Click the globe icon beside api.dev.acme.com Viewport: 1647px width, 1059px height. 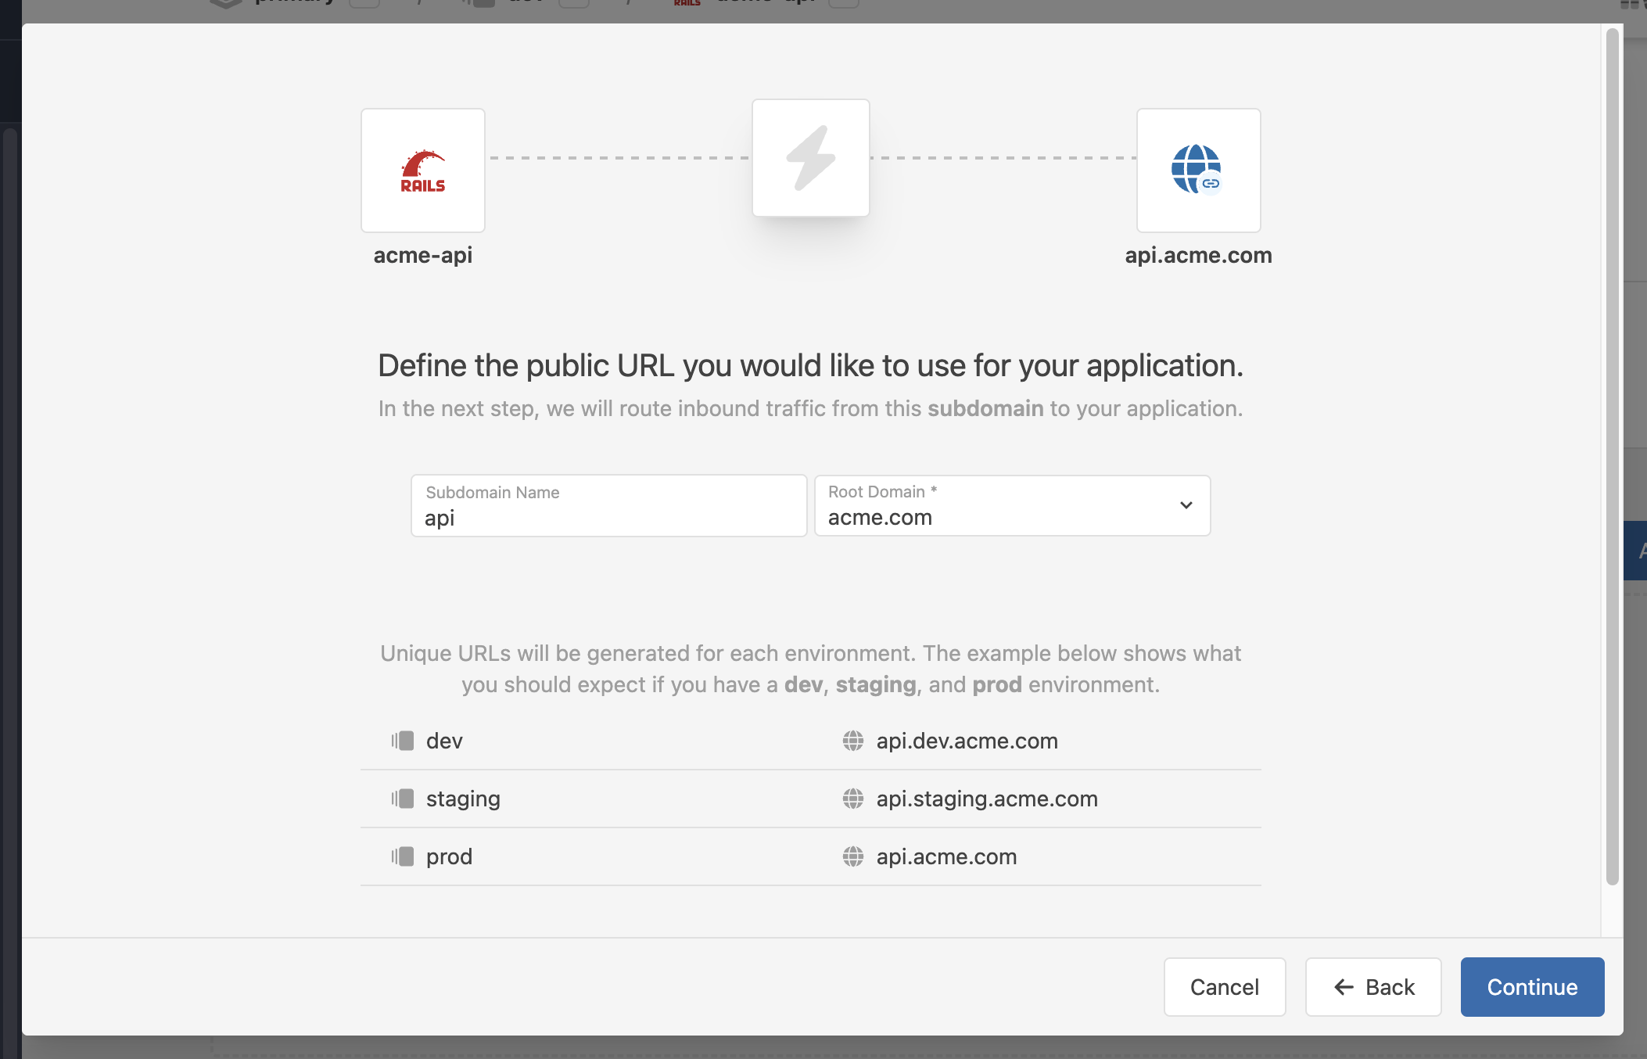click(x=852, y=741)
